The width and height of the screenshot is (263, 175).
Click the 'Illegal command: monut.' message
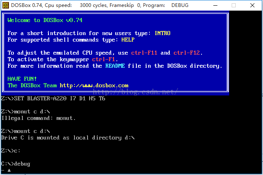pyautogui.click(x=38, y=118)
